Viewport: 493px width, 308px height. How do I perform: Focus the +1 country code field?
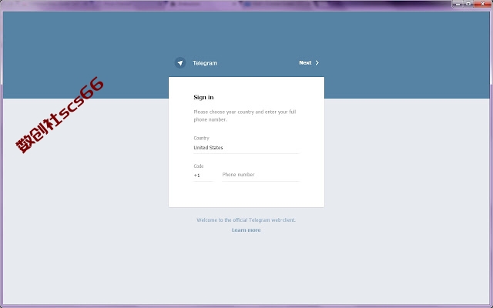coord(203,176)
